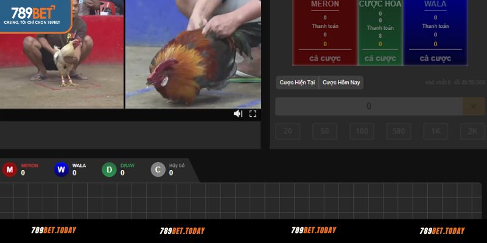Clear bet amount with the X button
This screenshot has height=243, width=487.
click(x=474, y=106)
